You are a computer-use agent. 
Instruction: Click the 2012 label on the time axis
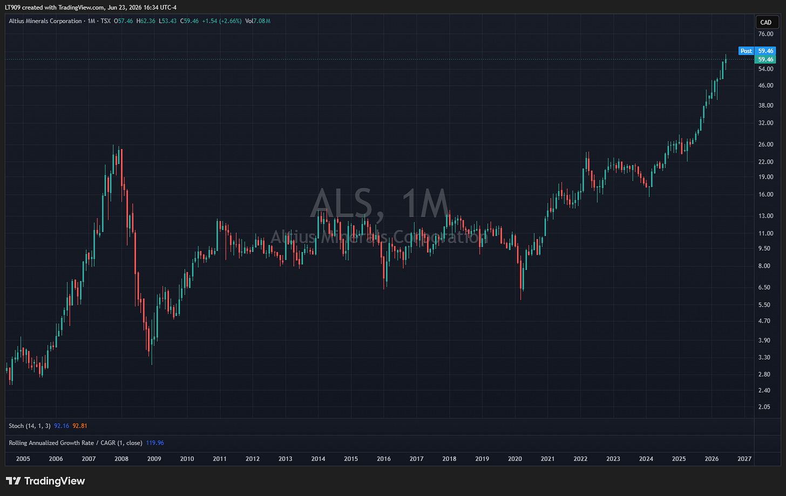(x=253, y=459)
